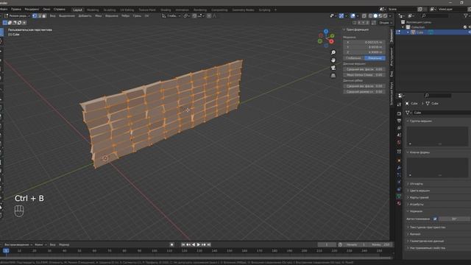Switch to the UV Editing workspace tab
471x265 pixels.
127,10
